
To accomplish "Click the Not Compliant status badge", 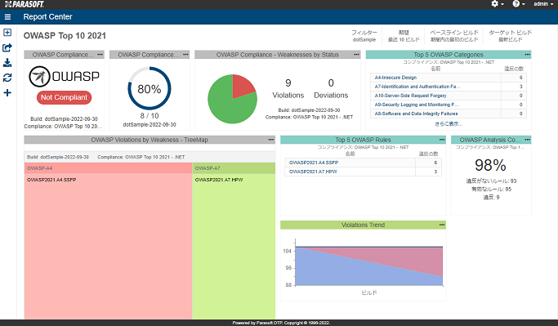I will coord(64,97).
